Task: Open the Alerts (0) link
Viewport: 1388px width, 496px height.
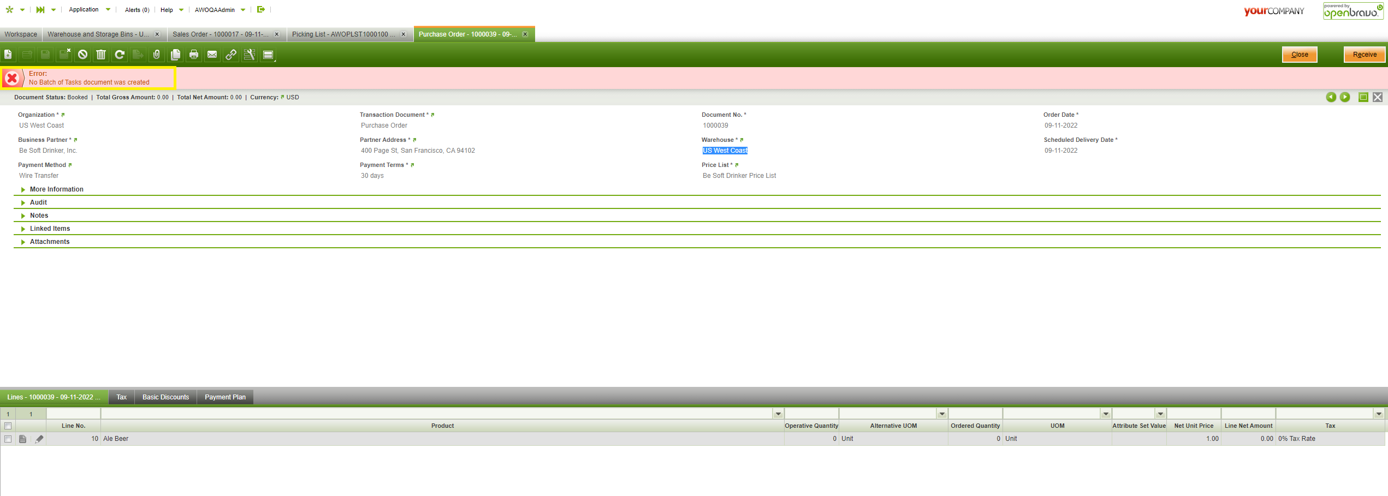Action: [137, 10]
